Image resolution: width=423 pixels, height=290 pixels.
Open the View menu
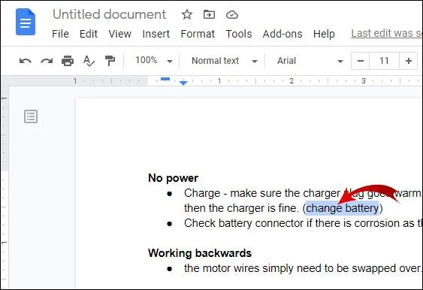pos(119,34)
